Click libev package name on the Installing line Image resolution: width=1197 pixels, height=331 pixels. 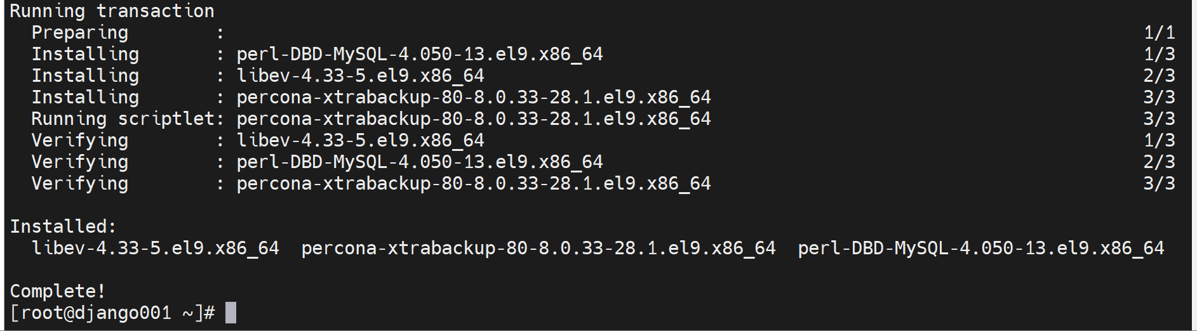[360, 75]
